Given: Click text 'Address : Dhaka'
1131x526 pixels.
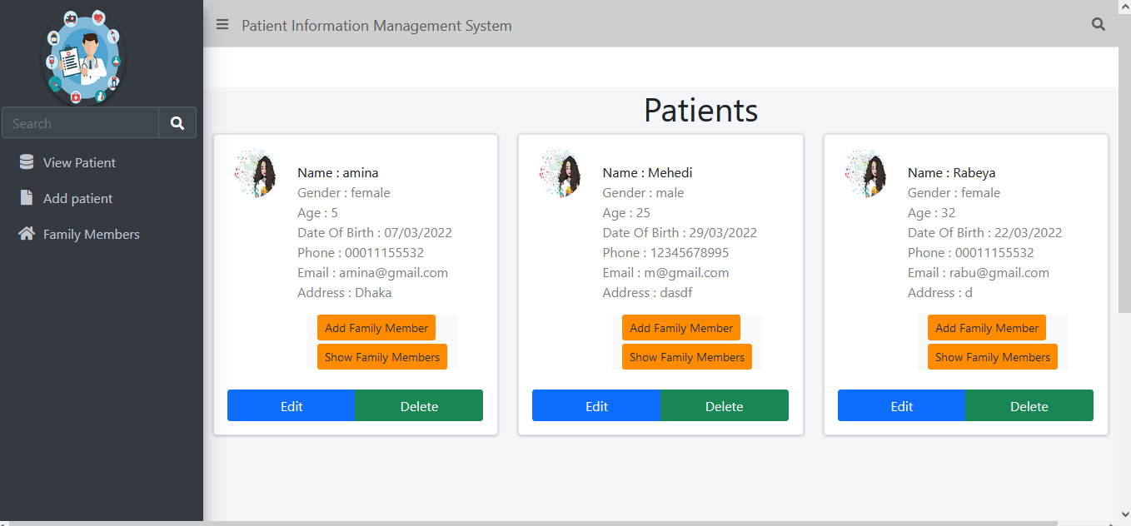Looking at the screenshot, I should pyautogui.click(x=344, y=293).
